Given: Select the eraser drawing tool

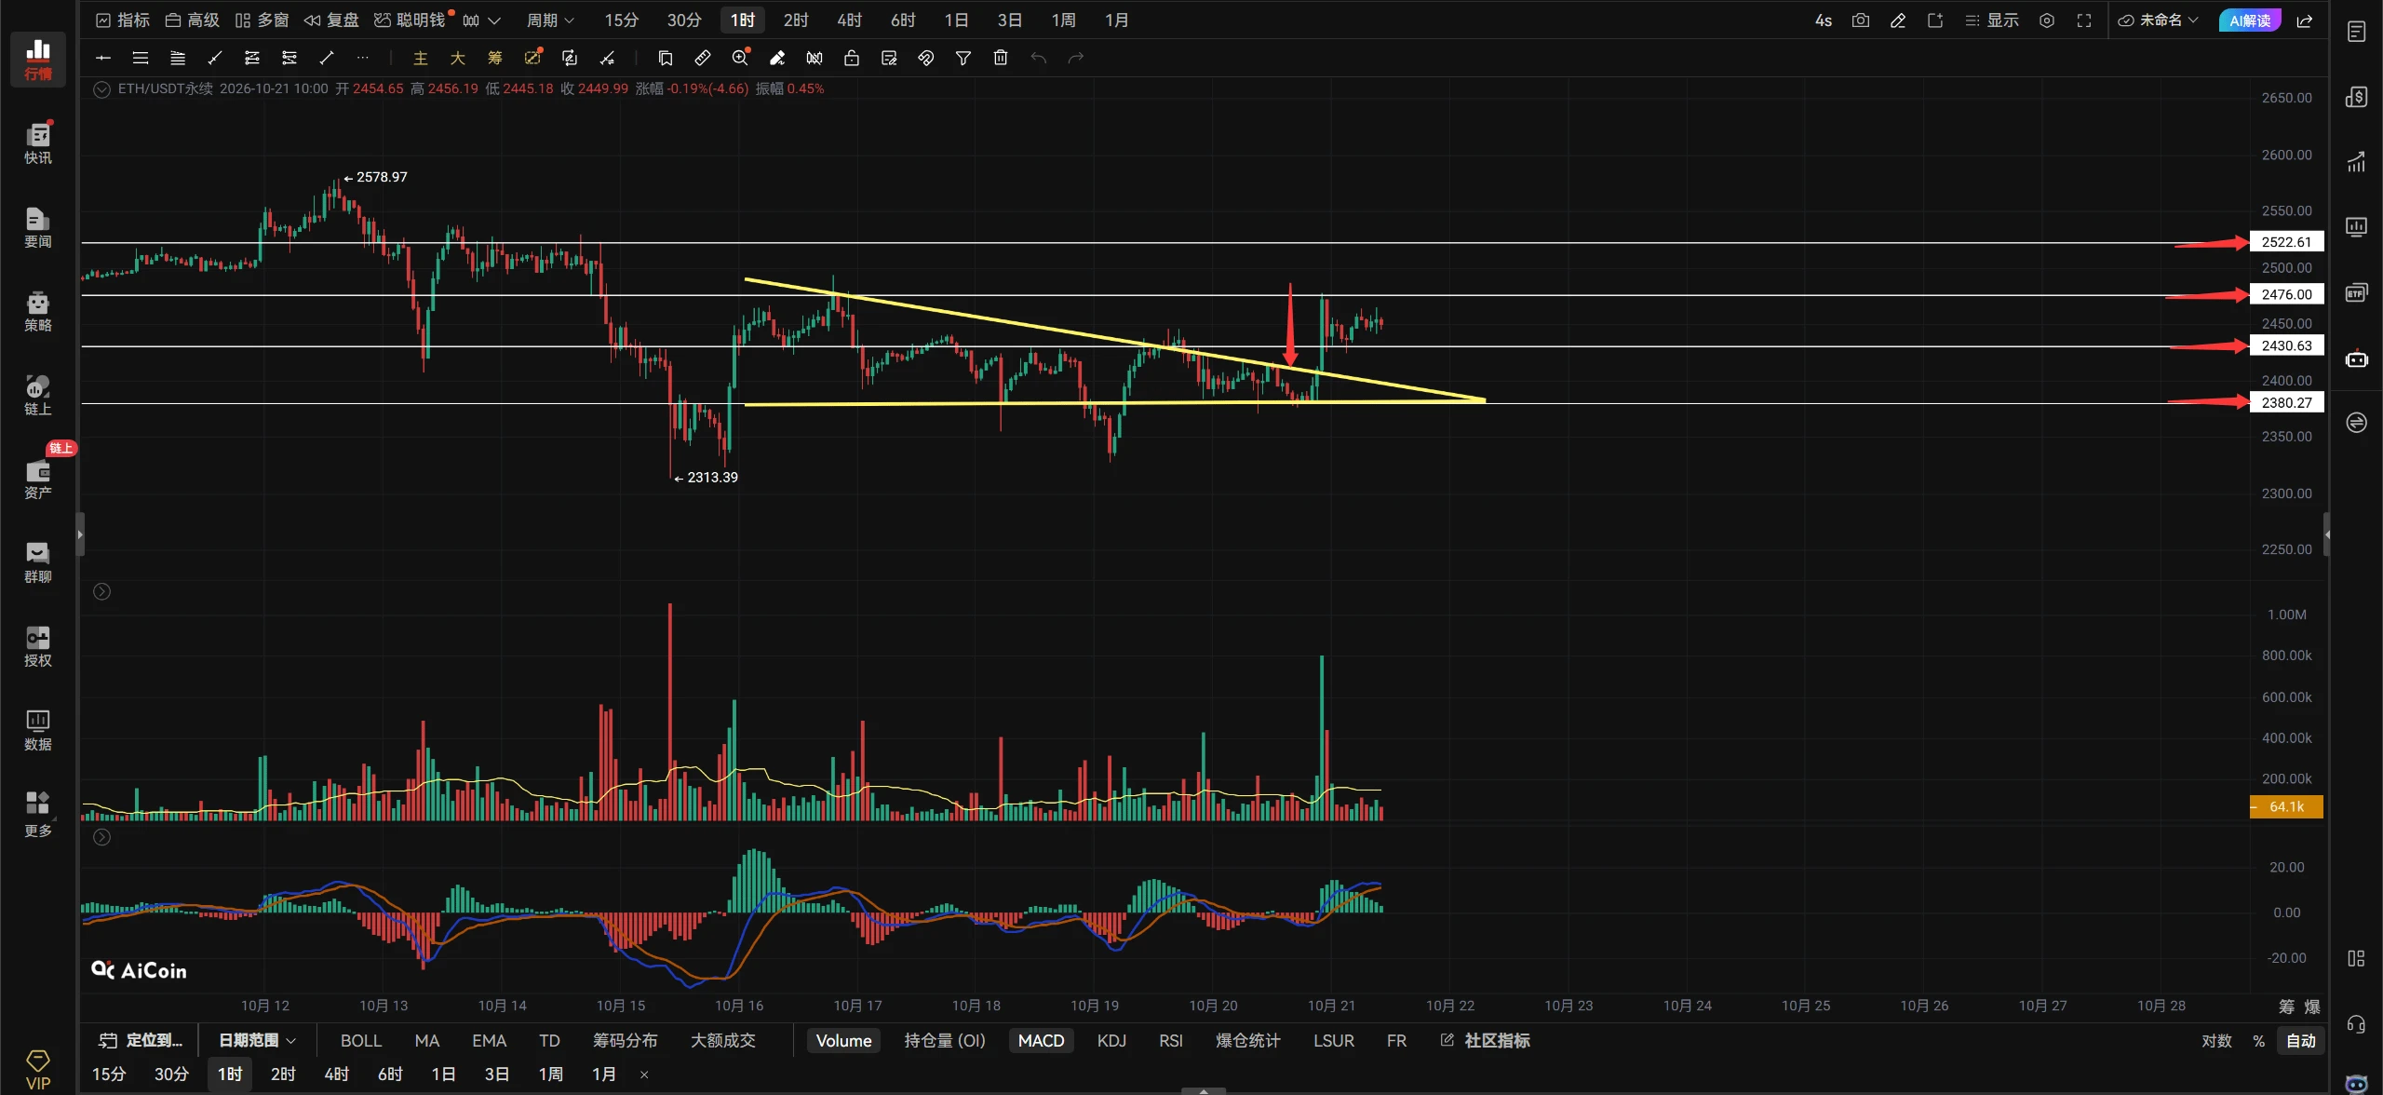Looking at the screenshot, I should click(x=777, y=58).
